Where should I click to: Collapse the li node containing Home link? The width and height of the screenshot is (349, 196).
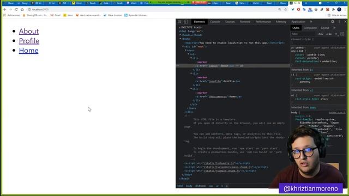191,89
